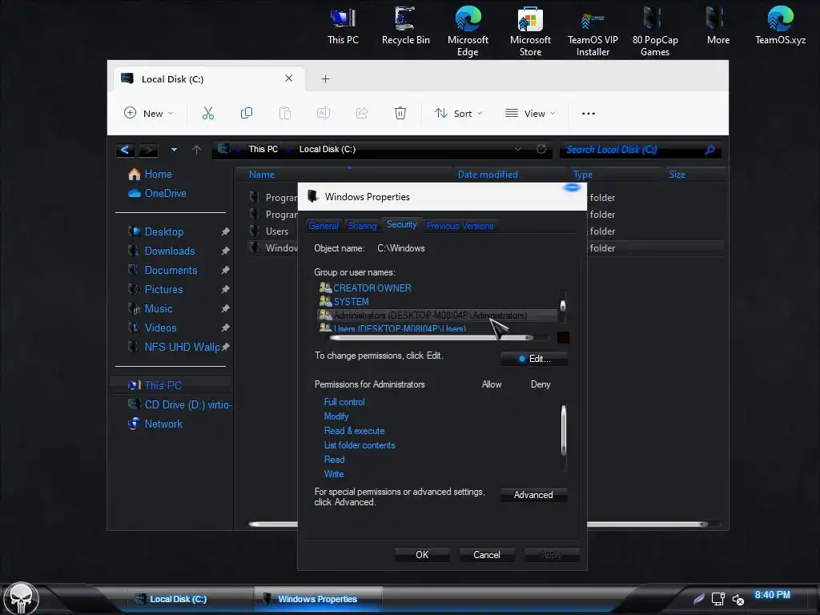The height and width of the screenshot is (615, 820).
Task: Open This PC desktop shortcut
Action: pos(343,26)
